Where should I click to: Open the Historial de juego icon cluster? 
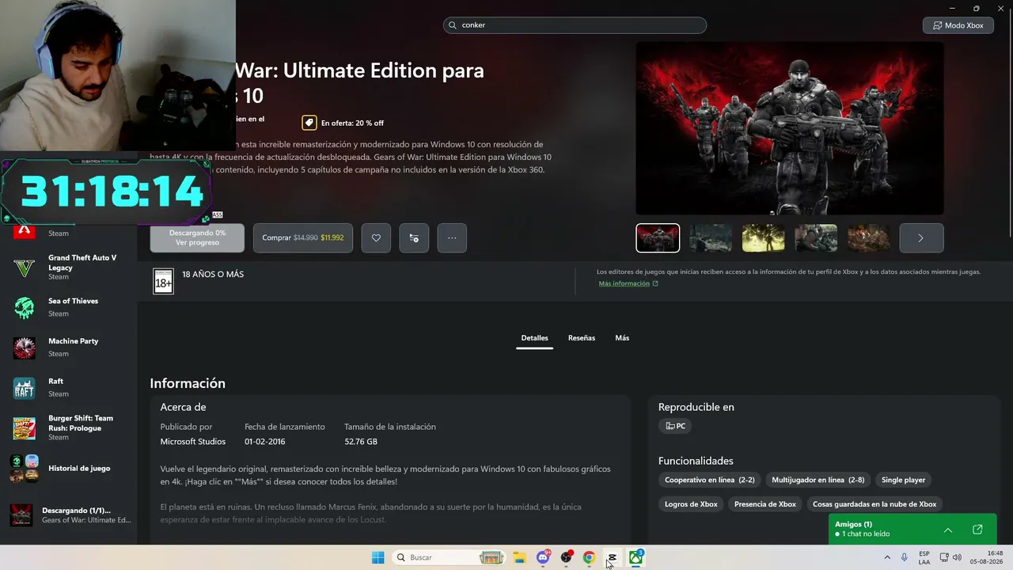tap(25, 468)
